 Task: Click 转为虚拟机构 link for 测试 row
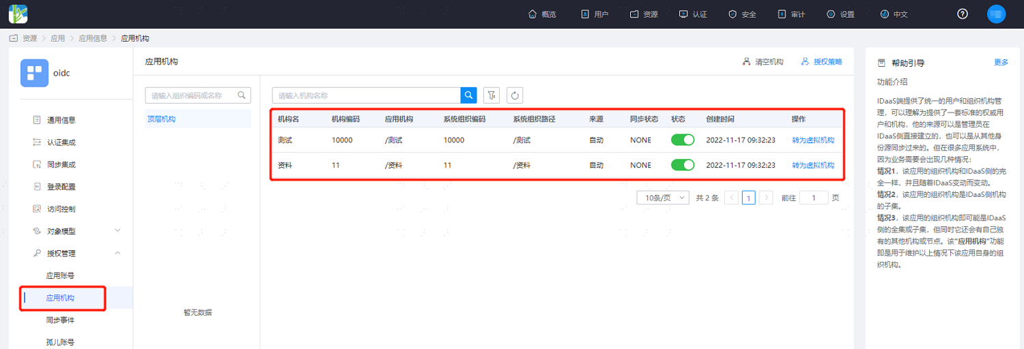click(813, 140)
